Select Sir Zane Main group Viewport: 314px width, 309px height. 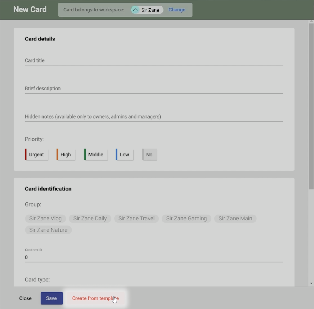235,219
